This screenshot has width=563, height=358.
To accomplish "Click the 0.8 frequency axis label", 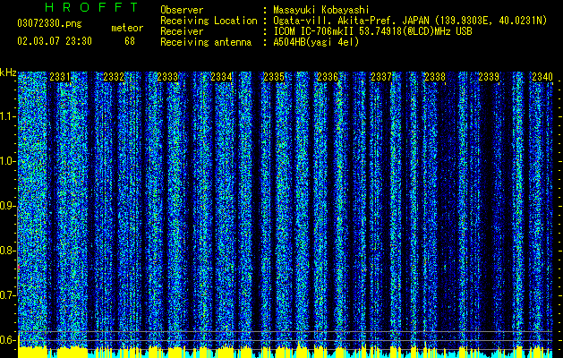I will click(8, 251).
